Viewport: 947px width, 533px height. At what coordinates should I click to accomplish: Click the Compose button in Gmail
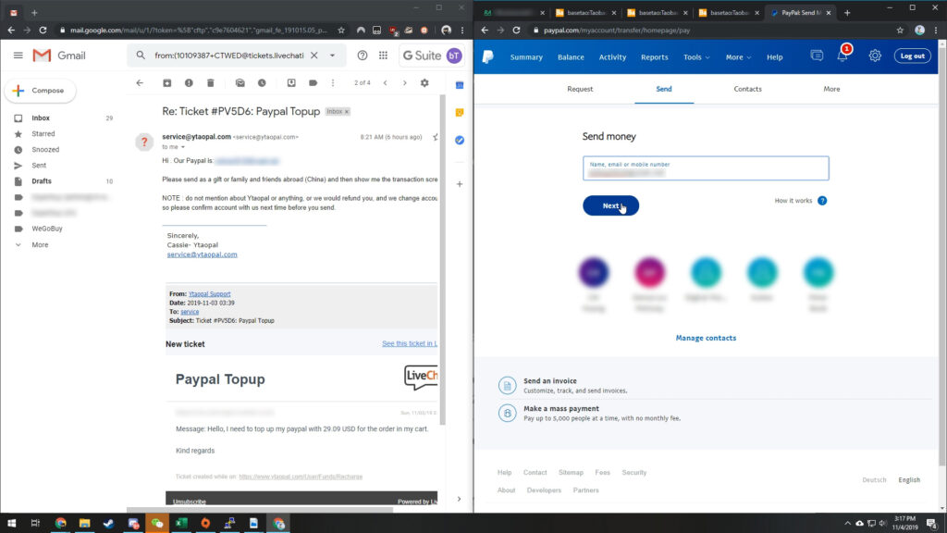coord(40,91)
